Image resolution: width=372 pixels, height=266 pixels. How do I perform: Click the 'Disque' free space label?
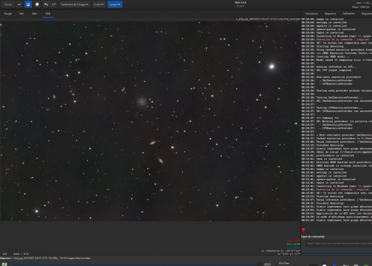[x=361, y=7]
